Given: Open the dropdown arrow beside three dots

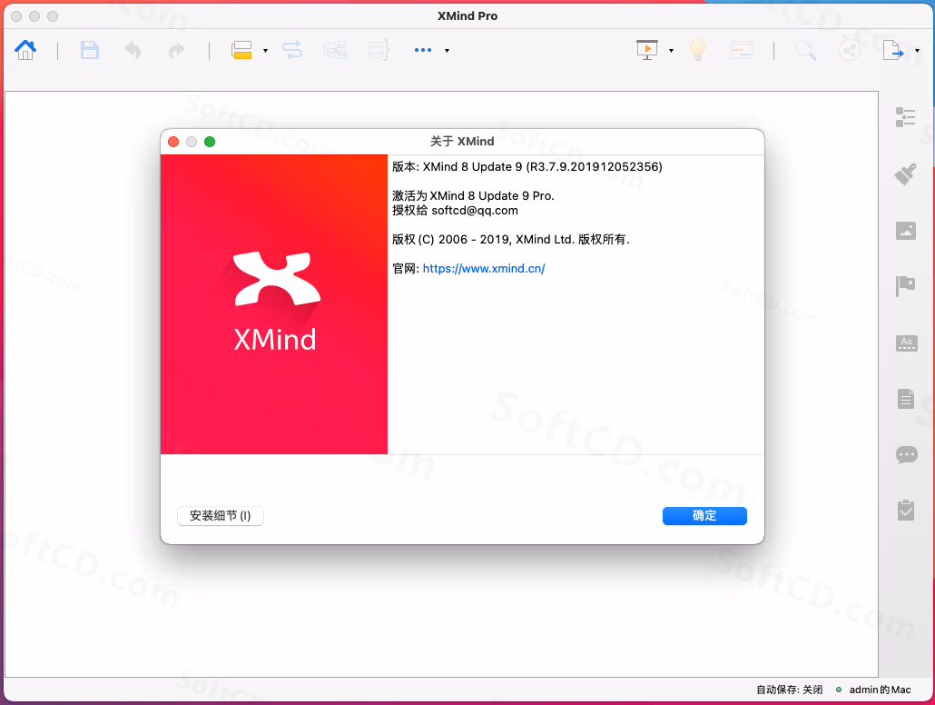Looking at the screenshot, I should pos(447,51).
